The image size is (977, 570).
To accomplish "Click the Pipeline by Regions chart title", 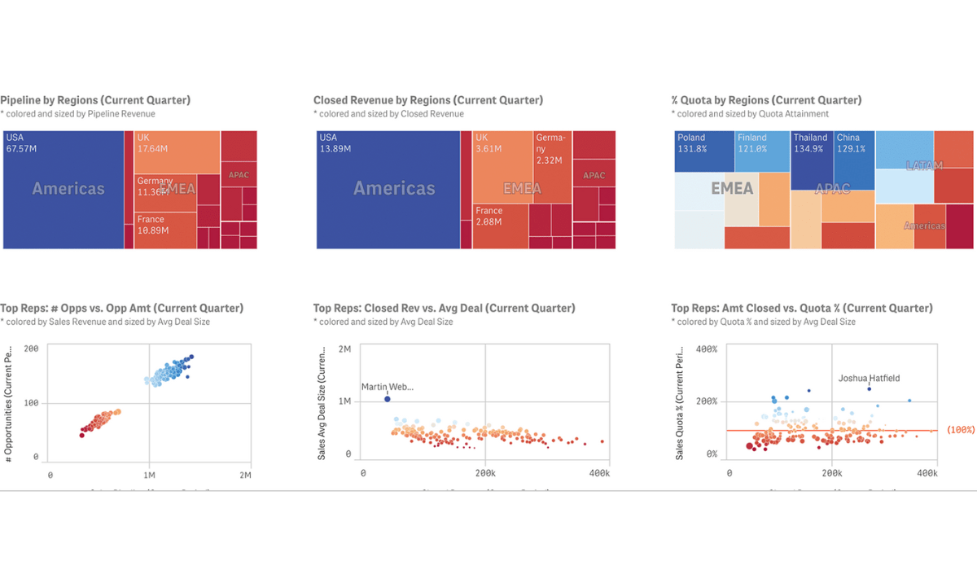I will point(95,100).
